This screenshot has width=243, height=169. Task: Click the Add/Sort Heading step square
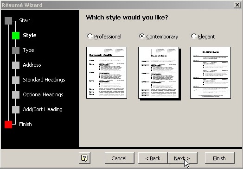16,110
